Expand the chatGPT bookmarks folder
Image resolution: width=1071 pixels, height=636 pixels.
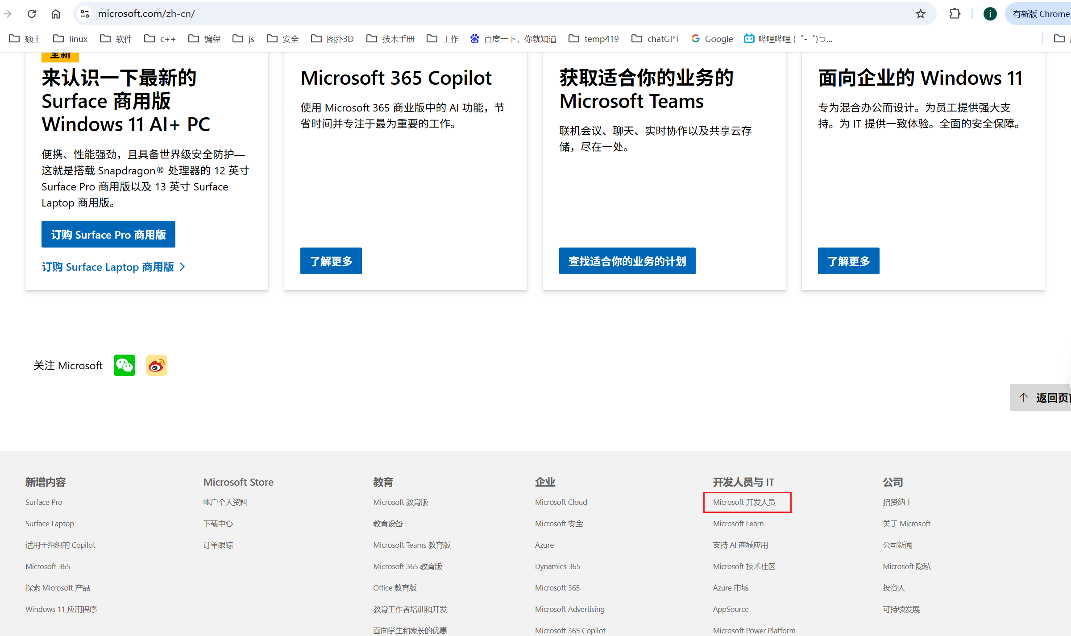pos(656,39)
